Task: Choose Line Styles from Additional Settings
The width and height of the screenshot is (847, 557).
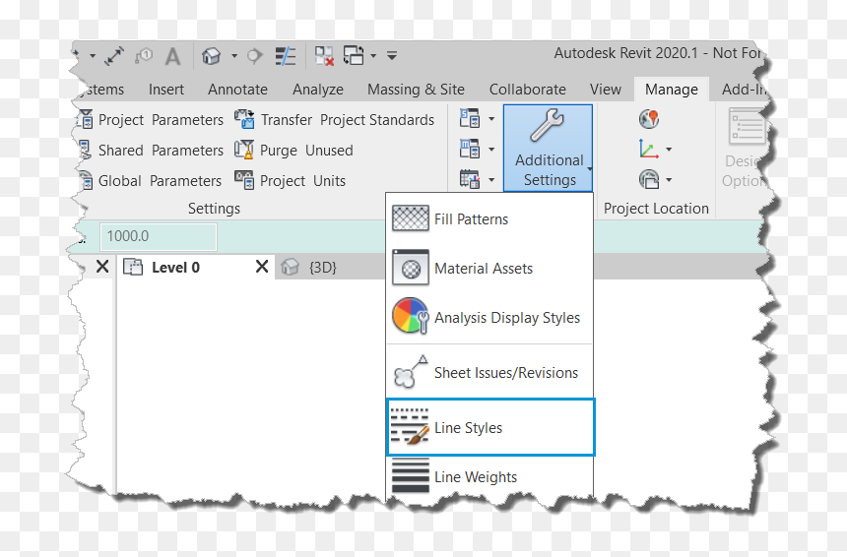Action: [490, 427]
